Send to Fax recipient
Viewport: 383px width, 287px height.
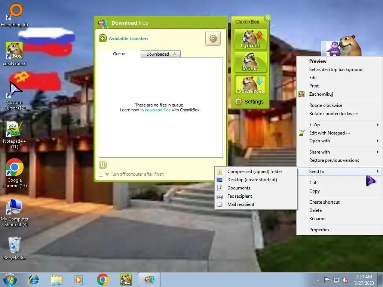coord(256,196)
